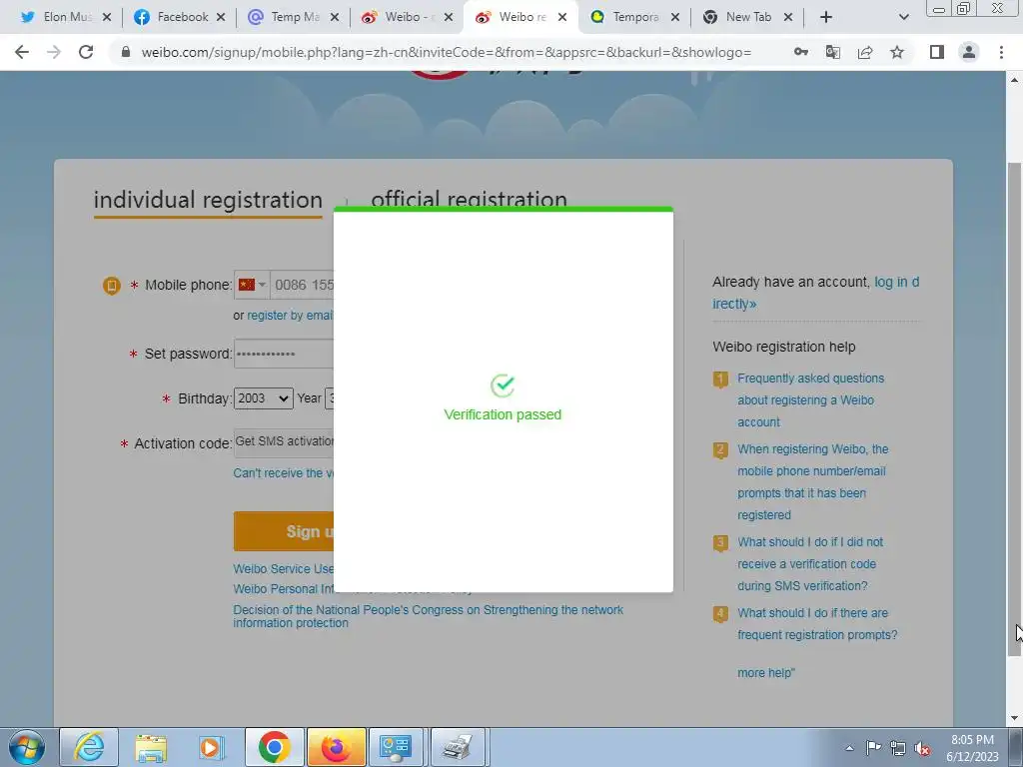Select the individual registration tab

click(x=208, y=200)
